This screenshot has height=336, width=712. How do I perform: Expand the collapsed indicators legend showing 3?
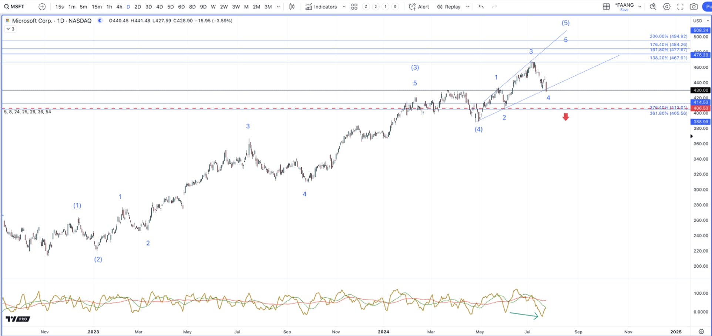pos(10,29)
